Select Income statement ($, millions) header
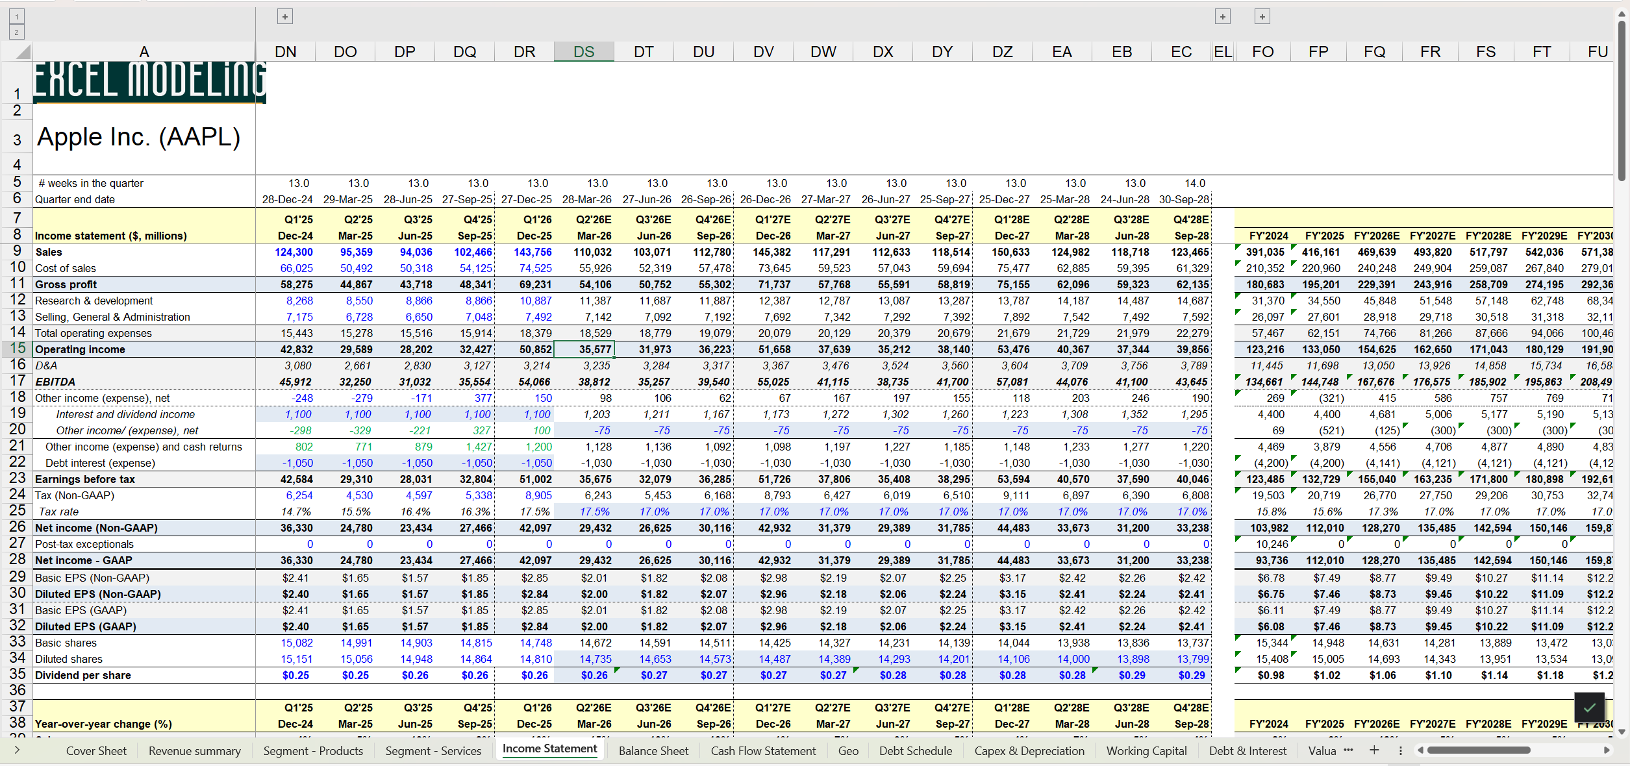This screenshot has width=1630, height=766. 110,236
